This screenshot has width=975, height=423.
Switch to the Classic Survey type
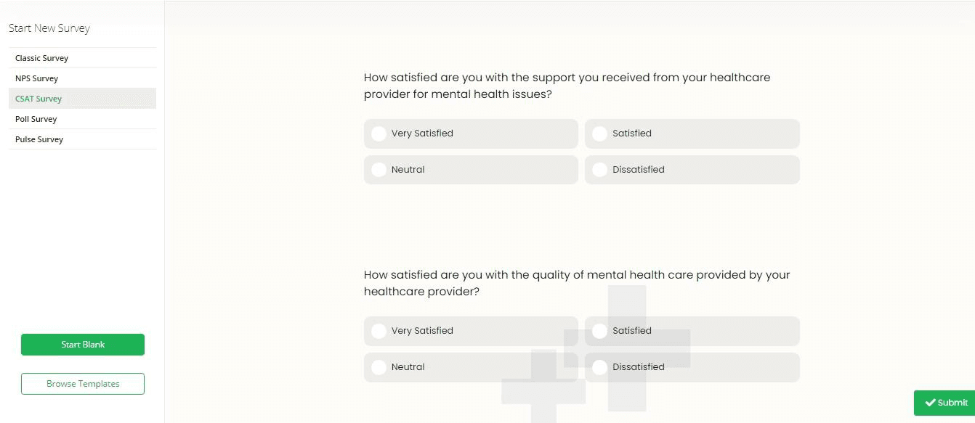[x=41, y=57]
